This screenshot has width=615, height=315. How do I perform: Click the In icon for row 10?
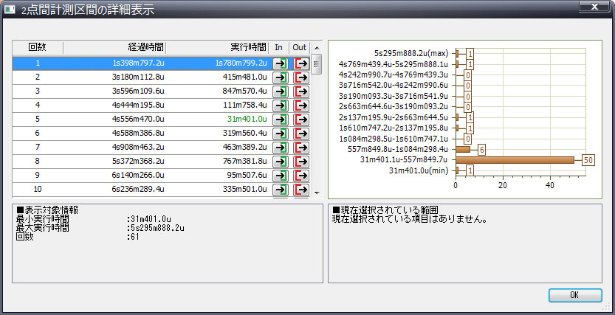[281, 190]
